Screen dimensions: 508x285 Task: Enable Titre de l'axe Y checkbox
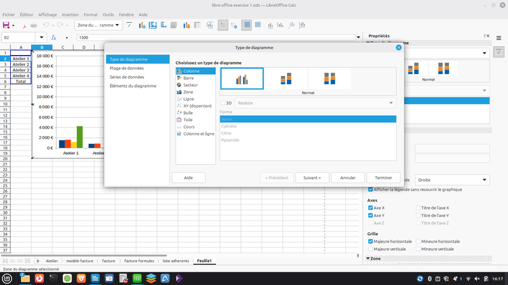[x=418, y=215]
